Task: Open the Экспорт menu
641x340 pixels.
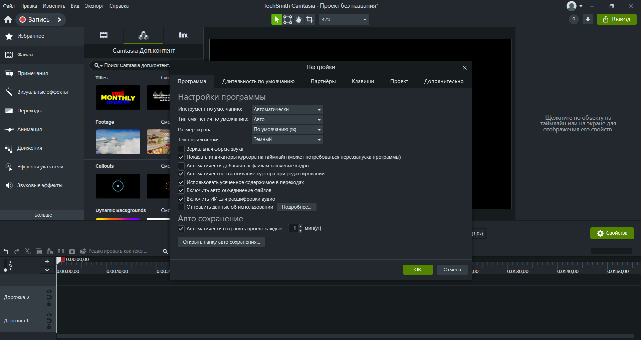Action: [94, 6]
